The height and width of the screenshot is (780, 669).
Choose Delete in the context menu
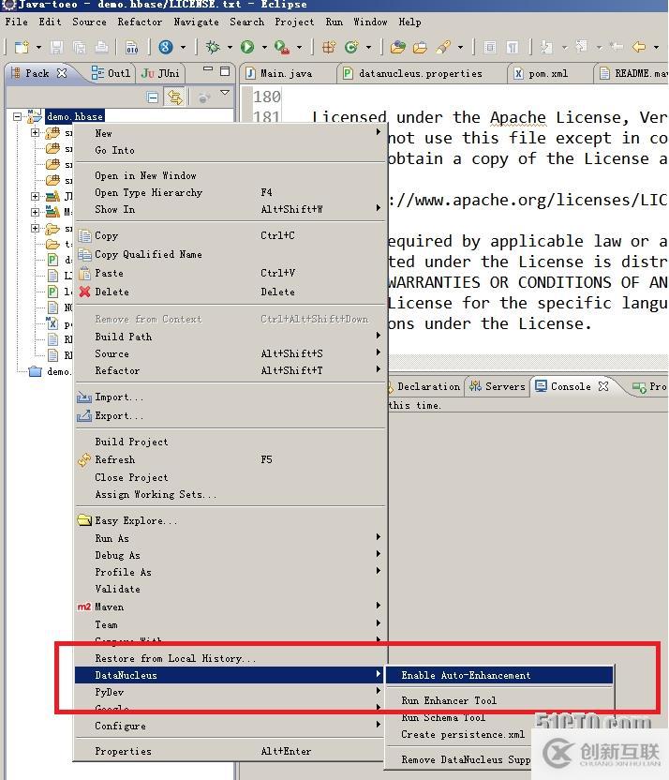click(x=229, y=292)
